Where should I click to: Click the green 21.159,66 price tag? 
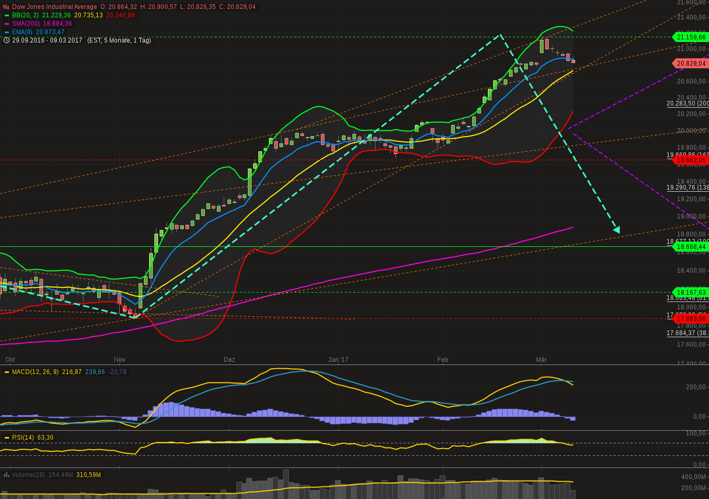pyautogui.click(x=691, y=37)
